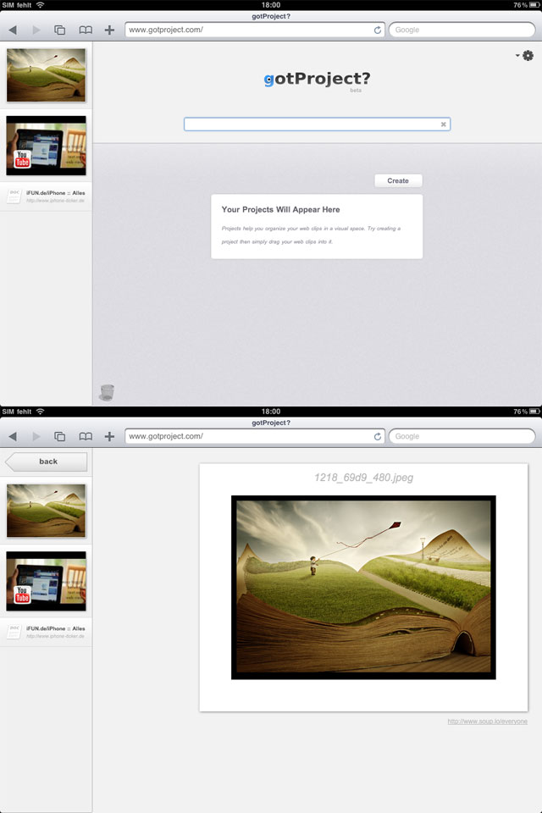Click the back button in bottom sidebar
The width and height of the screenshot is (542, 813).
click(47, 462)
